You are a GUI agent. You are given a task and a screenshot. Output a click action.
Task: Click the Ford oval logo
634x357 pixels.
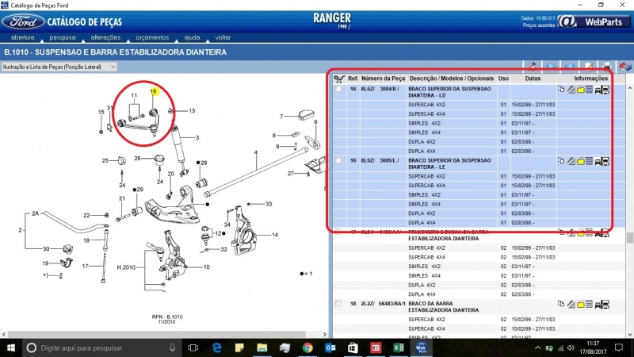pyautogui.click(x=23, y=22)
